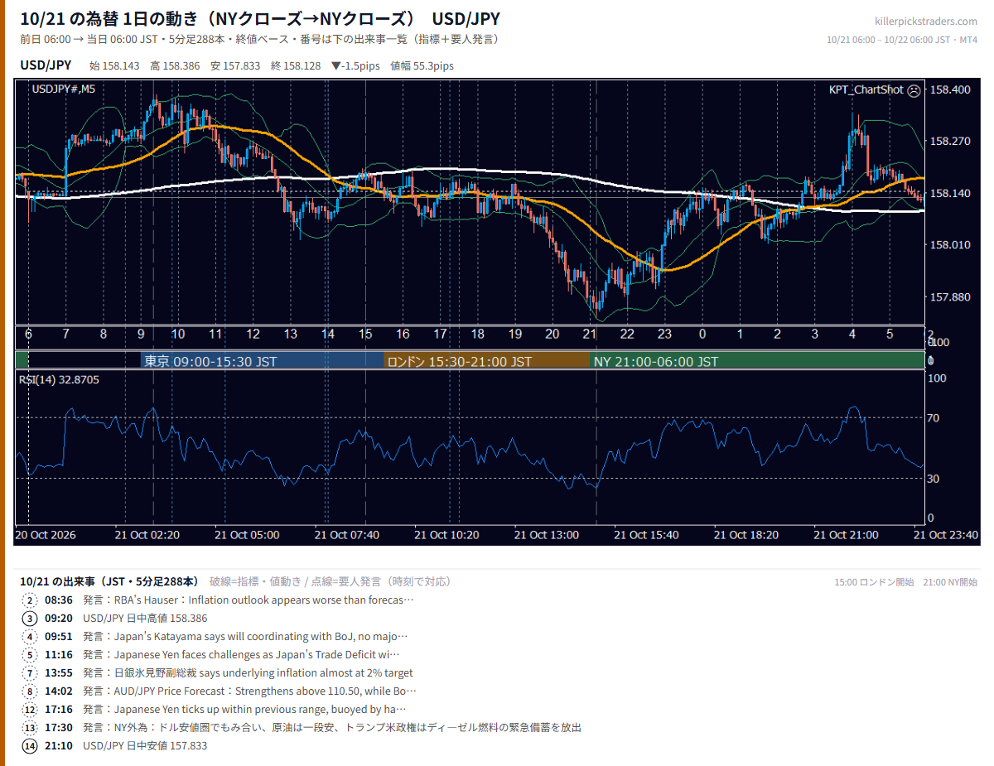
Task: Click the RBA's Hauser inflation outlook headline
Action: [x=248, y=600]
